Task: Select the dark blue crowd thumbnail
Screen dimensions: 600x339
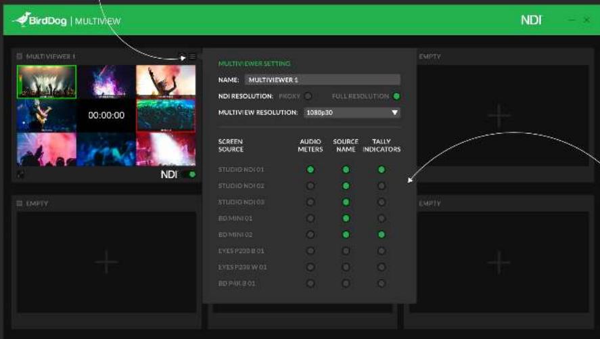Action: (x=106, y=150)
